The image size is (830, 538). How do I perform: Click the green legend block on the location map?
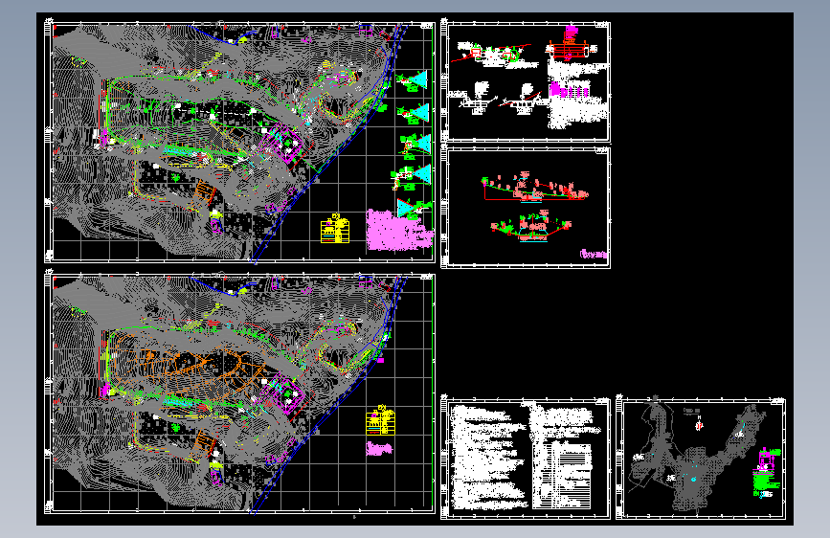coord(764,482)
